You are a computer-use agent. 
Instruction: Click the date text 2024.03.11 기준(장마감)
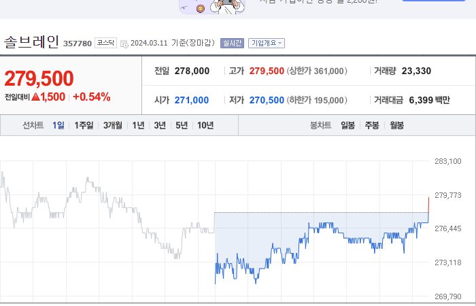[x=173, y=43]
